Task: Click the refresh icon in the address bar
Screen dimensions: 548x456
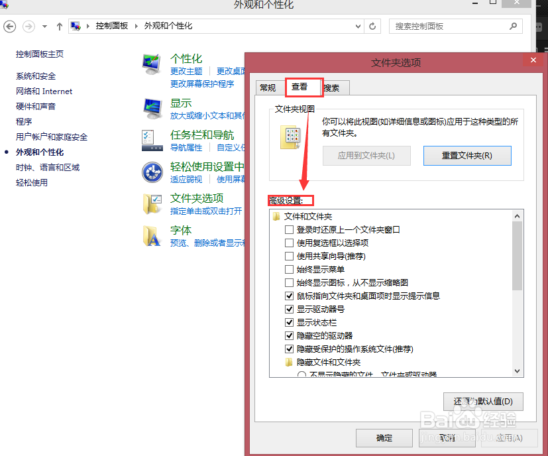Action: click(x=372, y=27)
